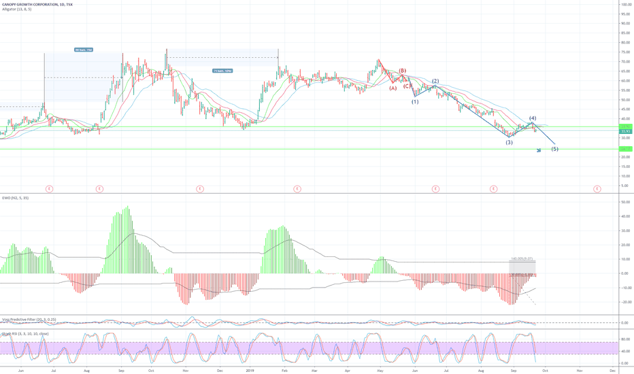Click the Mar label on the time axis

click(314, 371)
